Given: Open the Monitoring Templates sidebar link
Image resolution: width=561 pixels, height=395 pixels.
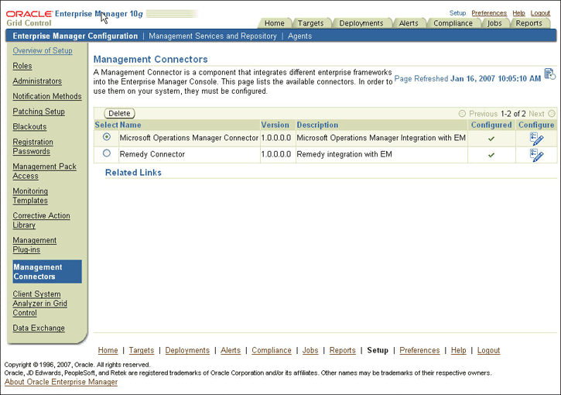Looking at the screenshot, I should click(x=30, y=196).
